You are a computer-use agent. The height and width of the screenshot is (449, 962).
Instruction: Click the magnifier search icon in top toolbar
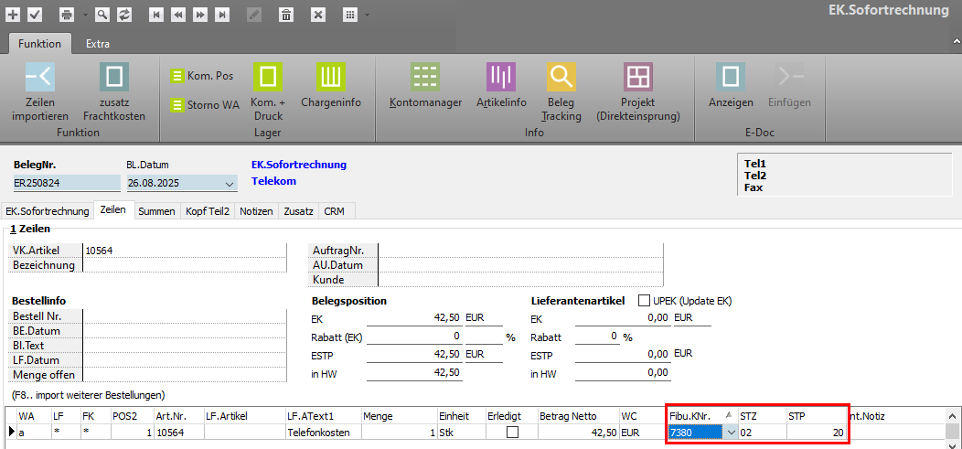pos(102,14)
